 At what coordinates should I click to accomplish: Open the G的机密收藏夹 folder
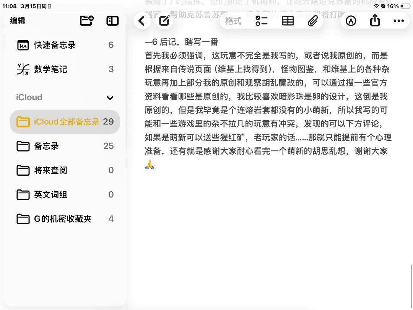tap(65, 219)
